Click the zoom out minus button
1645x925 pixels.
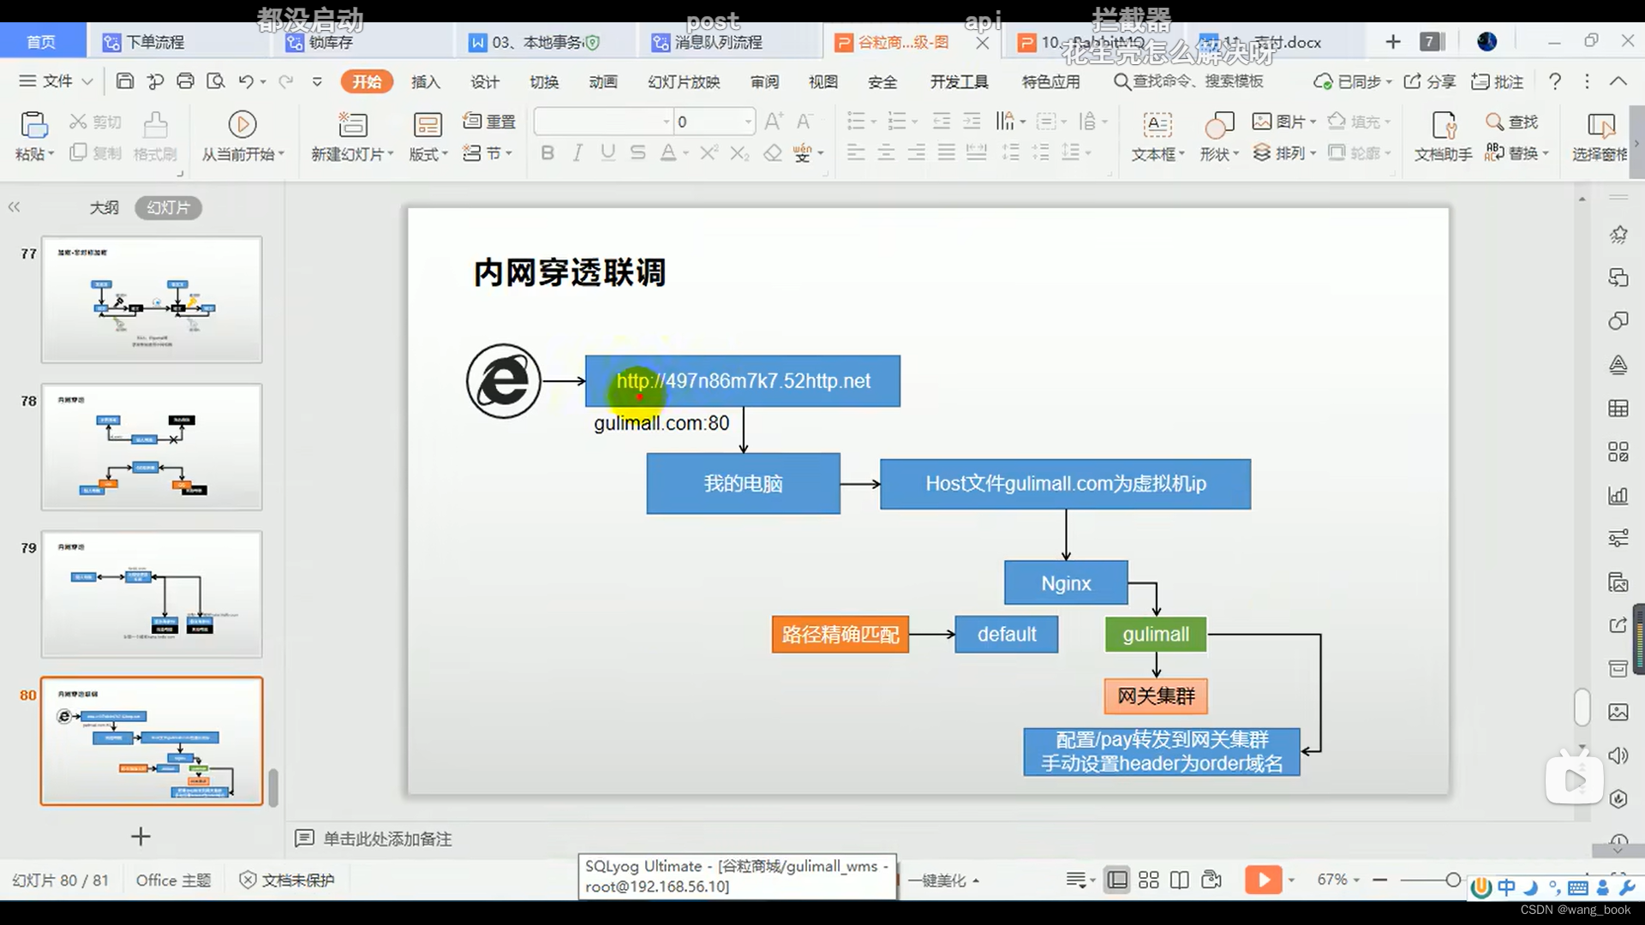point(1379,880)
